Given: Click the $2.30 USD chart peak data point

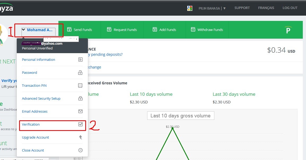Looking at the screenshot, I should coord(172,128).
